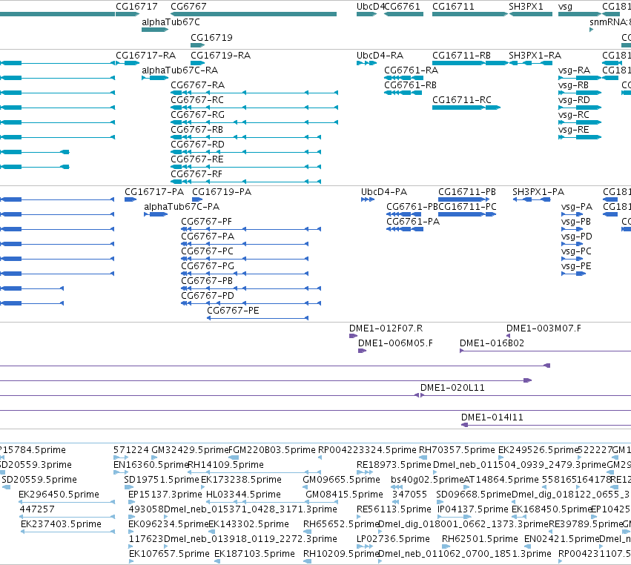Screen dimensions: 631x565
Task: Click the CG16717-RA transcript label
Action: [x=145, y=55]
